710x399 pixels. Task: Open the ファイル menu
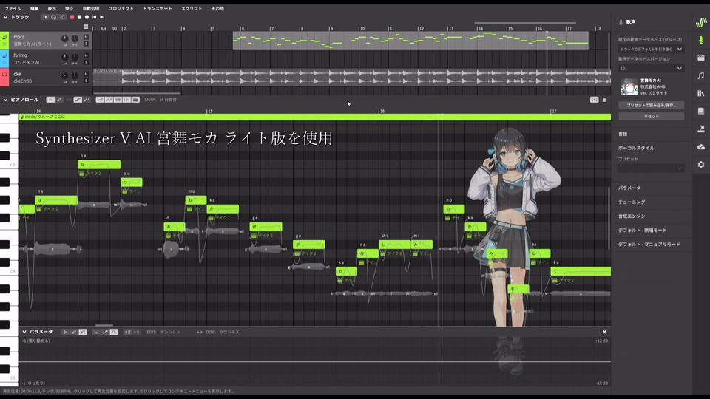(13, 8)
